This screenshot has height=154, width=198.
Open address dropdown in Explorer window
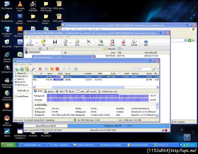[185, 40]
